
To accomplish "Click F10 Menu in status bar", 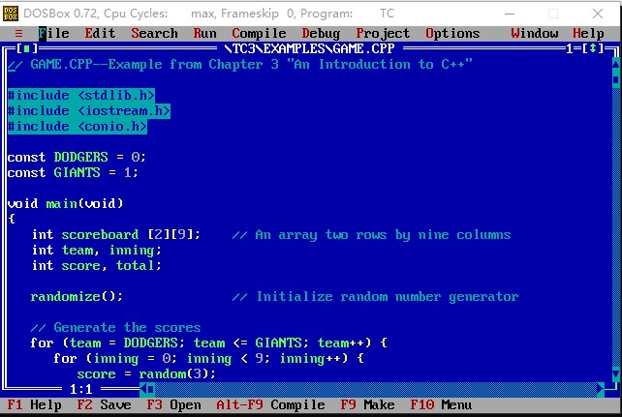I will click(441, 405).
